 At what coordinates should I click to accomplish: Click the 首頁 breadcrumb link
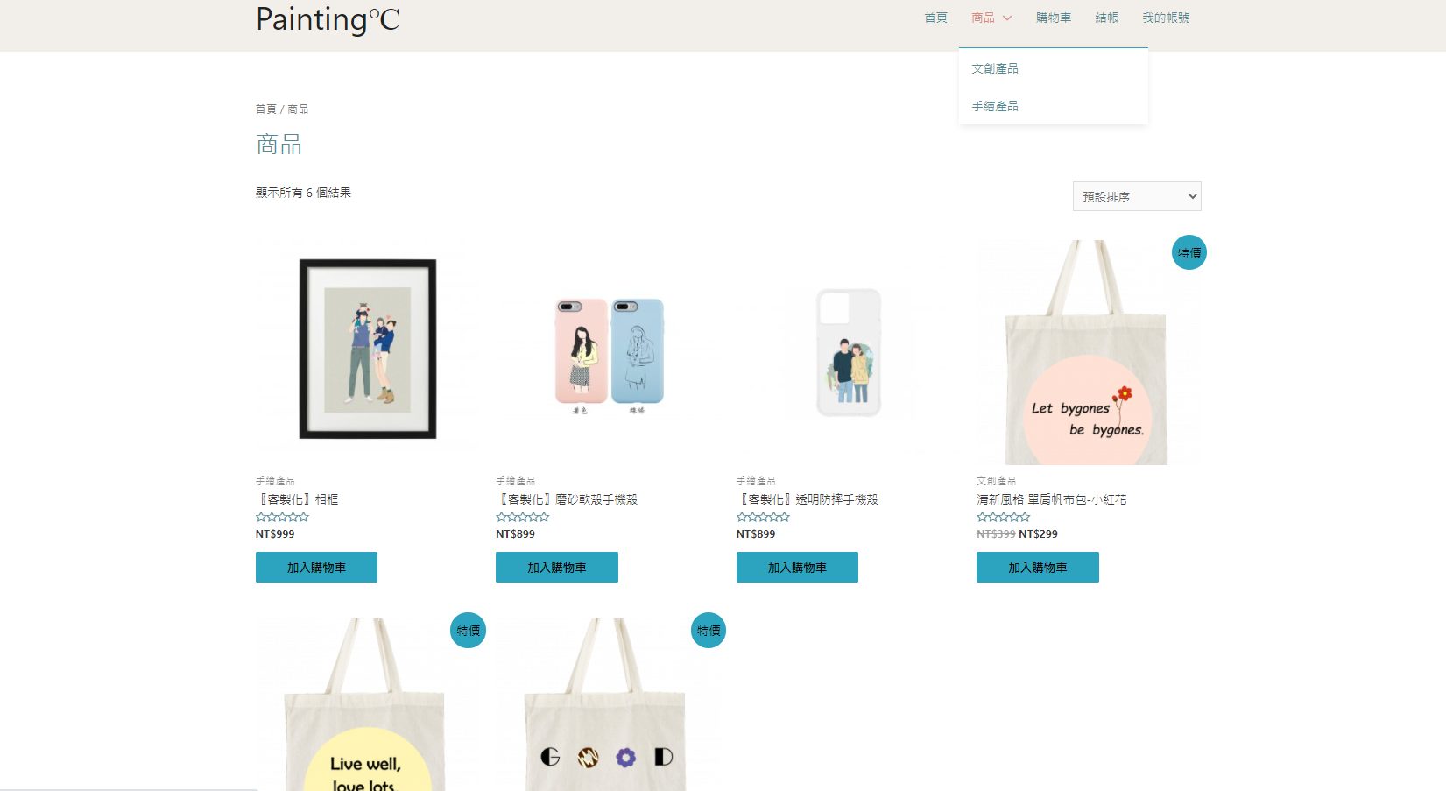(x=265, y=109)
